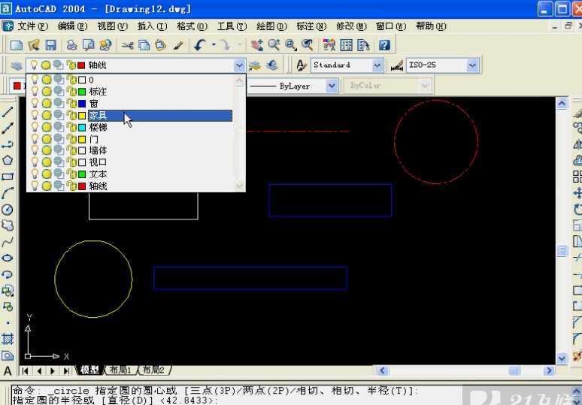Screen dimensions: 582x405
Task: Click the Help question mark icon
Action: click(384, 45)
